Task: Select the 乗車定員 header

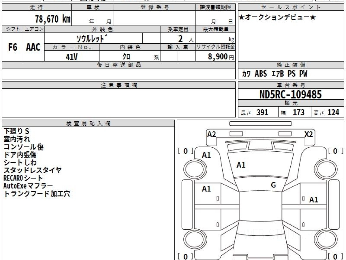Action: [178, 29]
